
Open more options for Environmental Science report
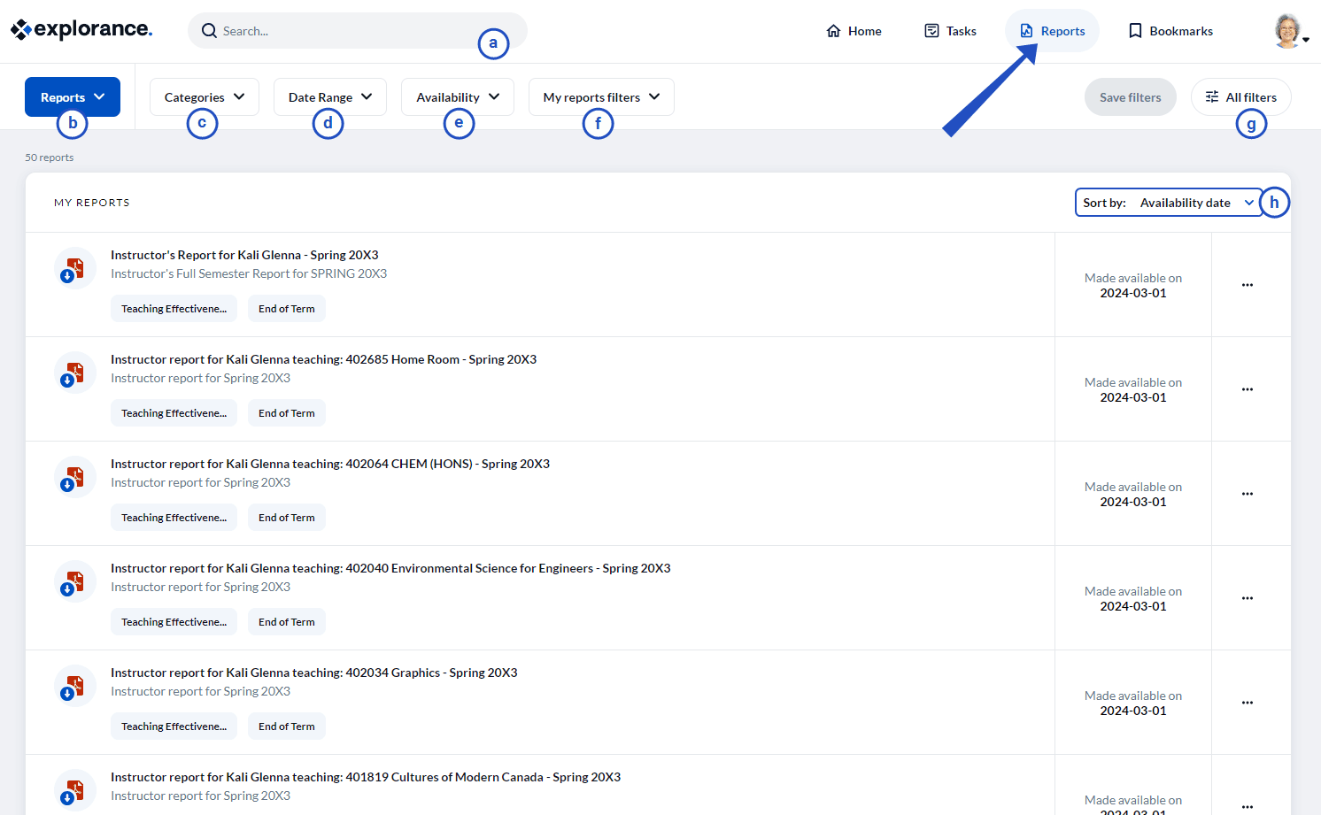tap(1247, 598)
